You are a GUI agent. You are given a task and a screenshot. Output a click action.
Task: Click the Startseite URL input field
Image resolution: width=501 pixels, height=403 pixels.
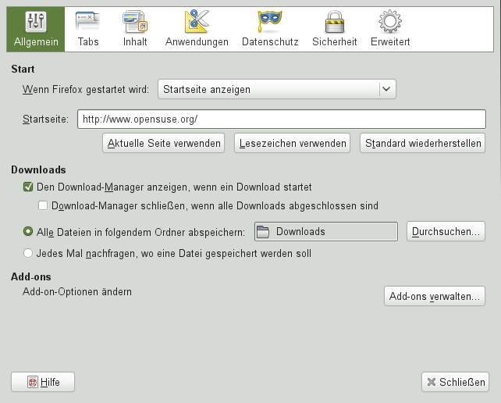click(281, 119)
